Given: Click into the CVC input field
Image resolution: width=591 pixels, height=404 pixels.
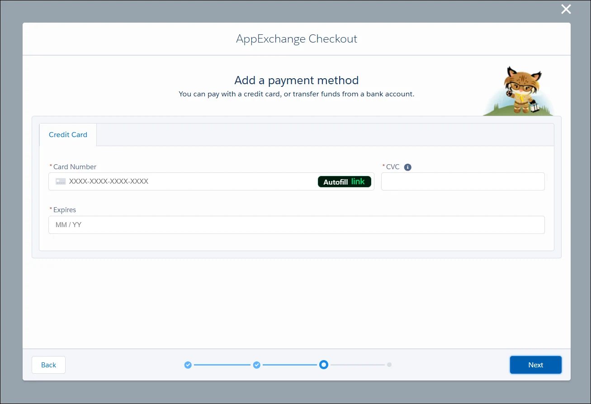Looking at the screenshot, I should (x=463, y=181).
